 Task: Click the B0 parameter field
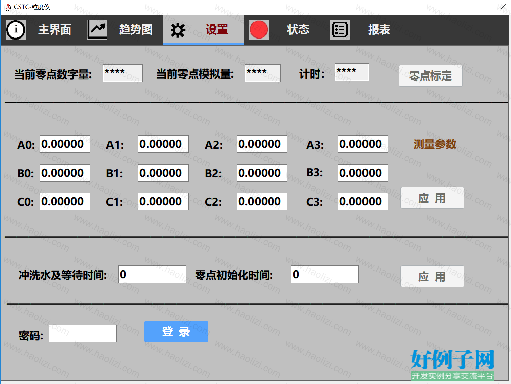[x=65, y=173]
